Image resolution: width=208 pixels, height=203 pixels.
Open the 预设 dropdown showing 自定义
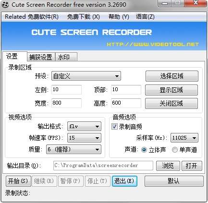pyautogui.click(x=86, y=76)
